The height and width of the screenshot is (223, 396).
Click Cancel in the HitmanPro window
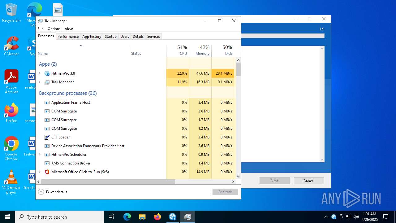[x=309, y=181]
